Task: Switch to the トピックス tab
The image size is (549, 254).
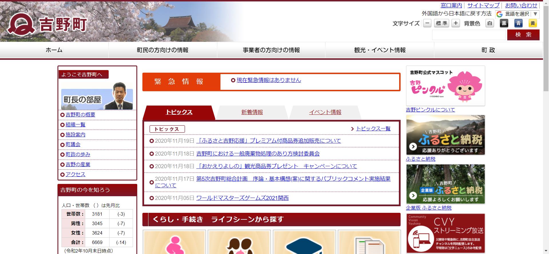Action: [x=179, y=112]
